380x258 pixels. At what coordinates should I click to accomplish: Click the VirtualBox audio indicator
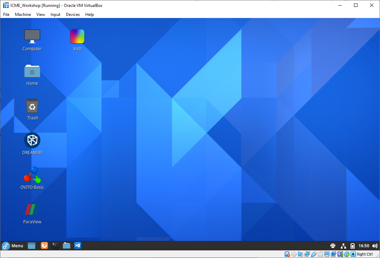point(301,254)
